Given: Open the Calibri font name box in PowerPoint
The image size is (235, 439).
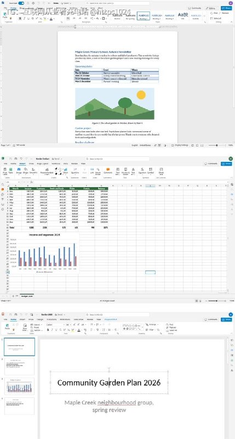Looking at the screenshot, I should point(55,324).
